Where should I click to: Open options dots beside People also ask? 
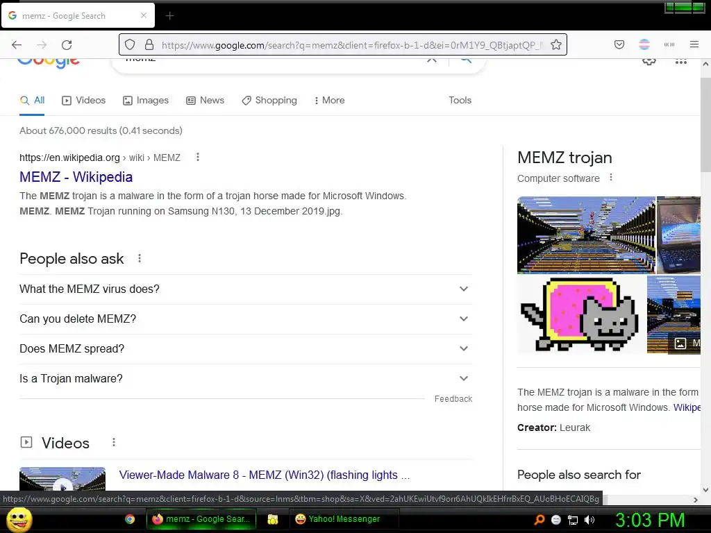point(140,258)
